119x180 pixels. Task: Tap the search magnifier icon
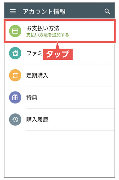[107, 11]
